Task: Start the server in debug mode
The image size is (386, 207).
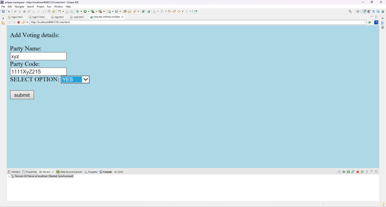Action: coord(344,172)
